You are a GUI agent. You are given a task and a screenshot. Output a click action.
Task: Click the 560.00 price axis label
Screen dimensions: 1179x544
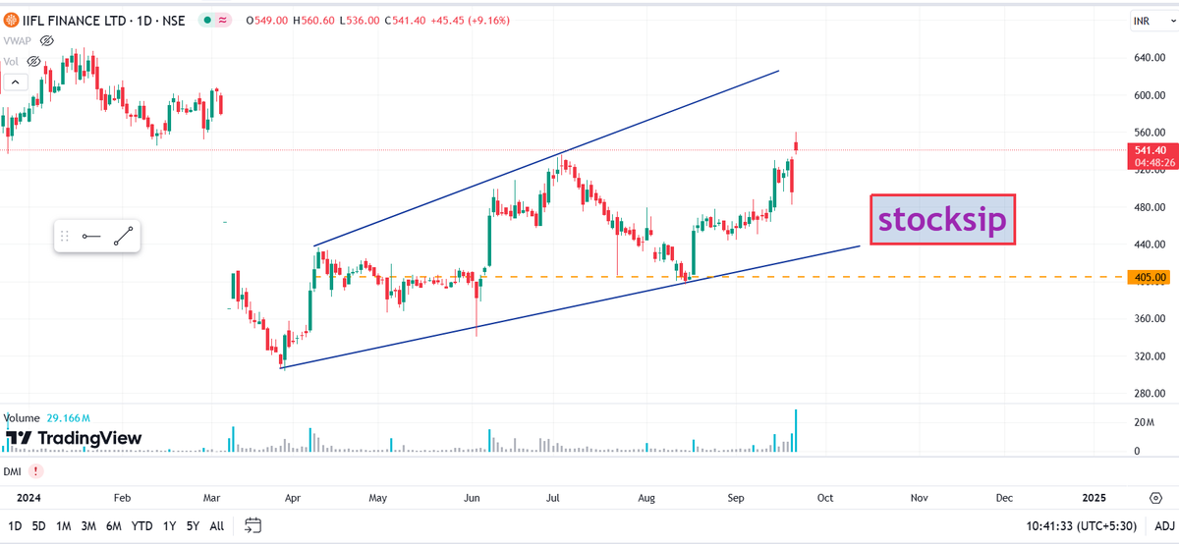click(1148, 133)
